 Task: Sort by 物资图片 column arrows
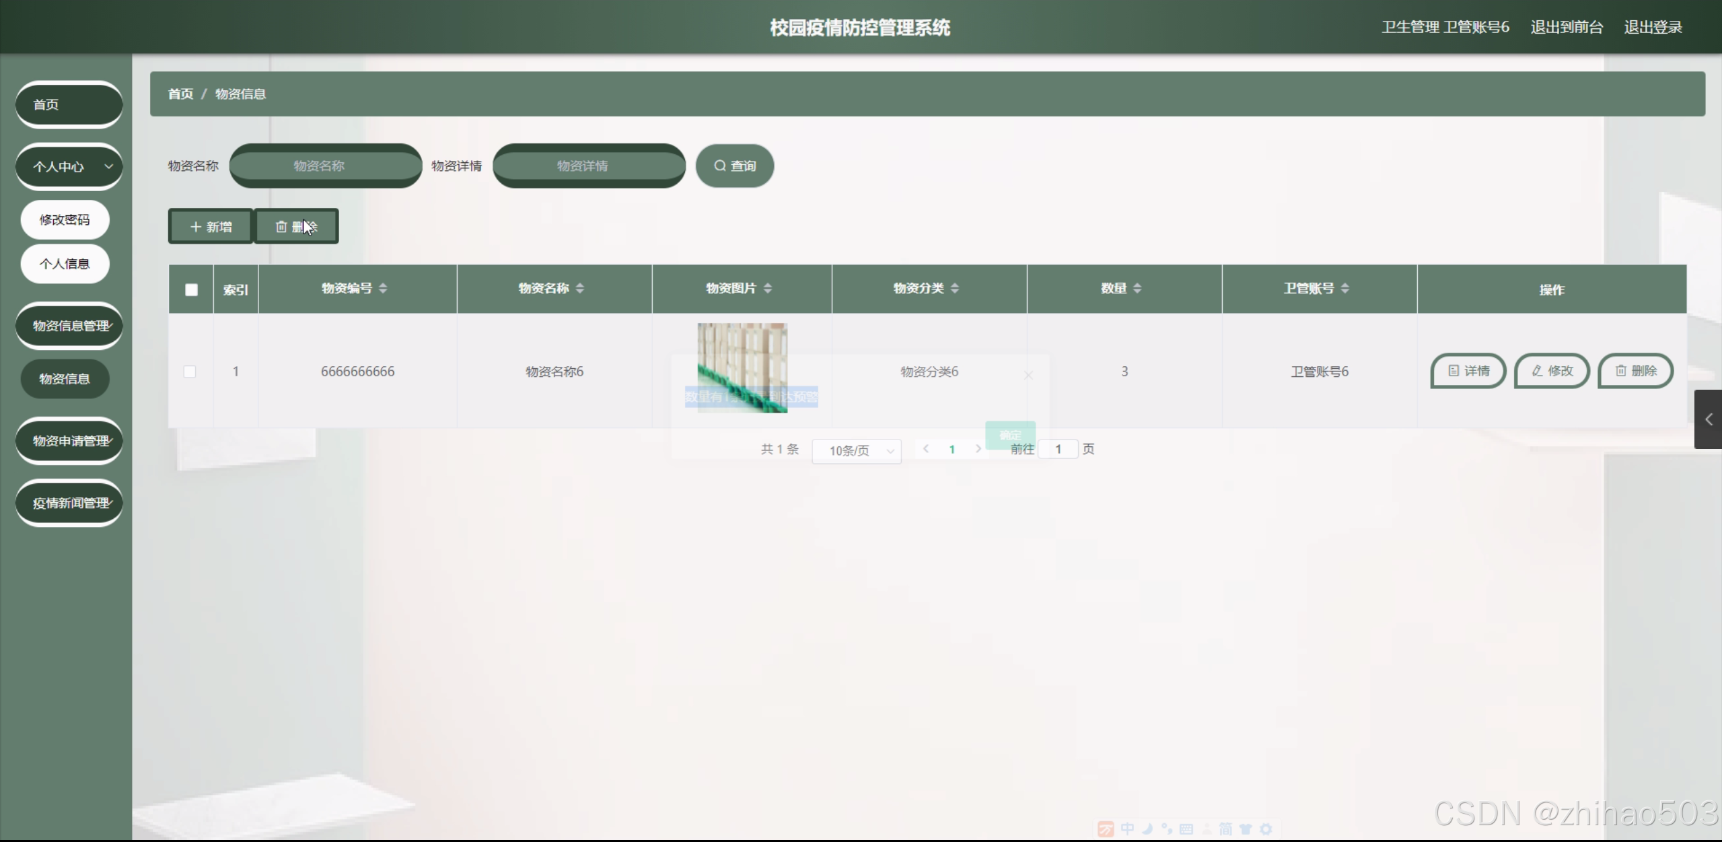pos(768,289)
